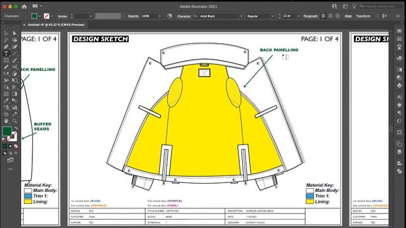Click the Edit Toolbar three-dots button
The width and height of the screenshot is (406, 228).
coord(10,169)
